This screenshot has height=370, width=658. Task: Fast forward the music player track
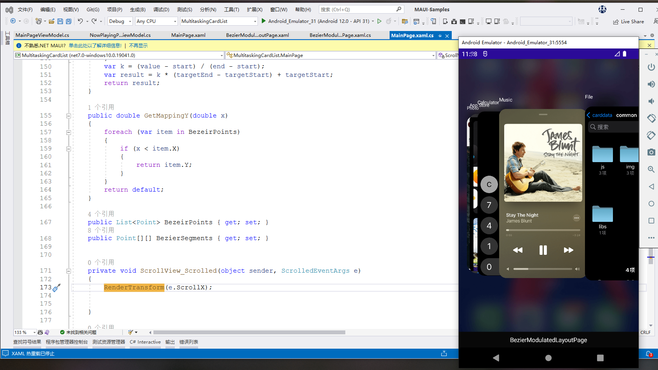point(568,250)
